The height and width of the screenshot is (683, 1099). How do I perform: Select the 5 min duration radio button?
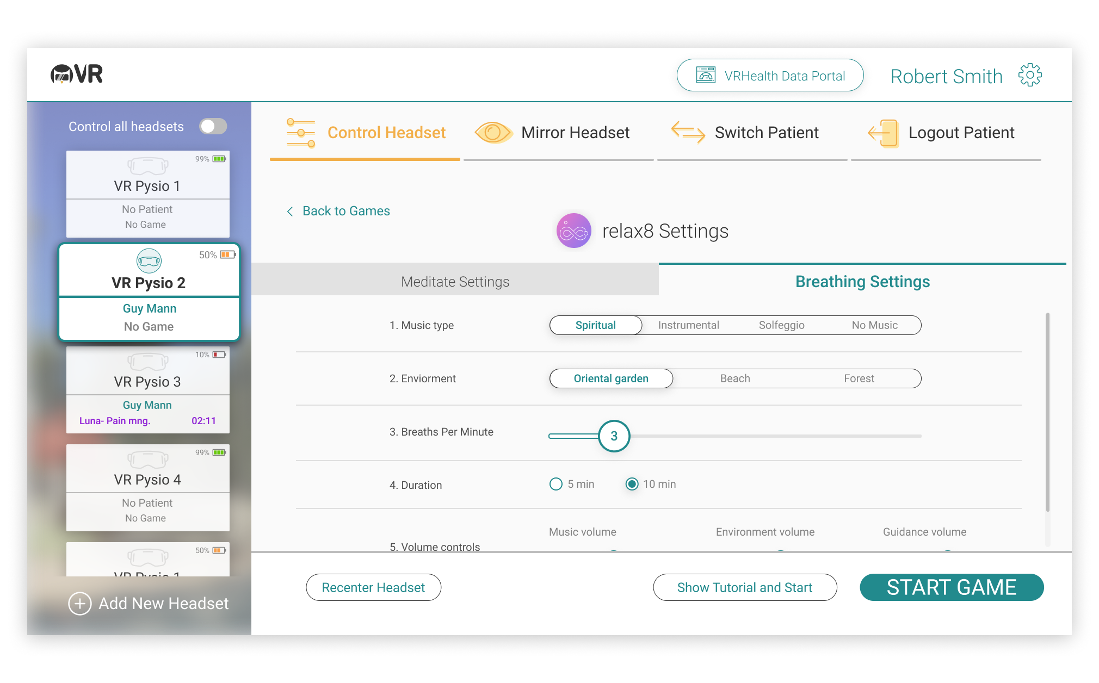tap(555, 484)
